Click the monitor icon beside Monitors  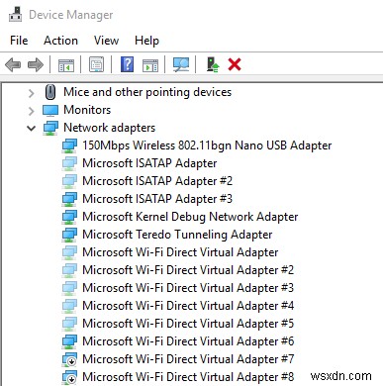50,110
